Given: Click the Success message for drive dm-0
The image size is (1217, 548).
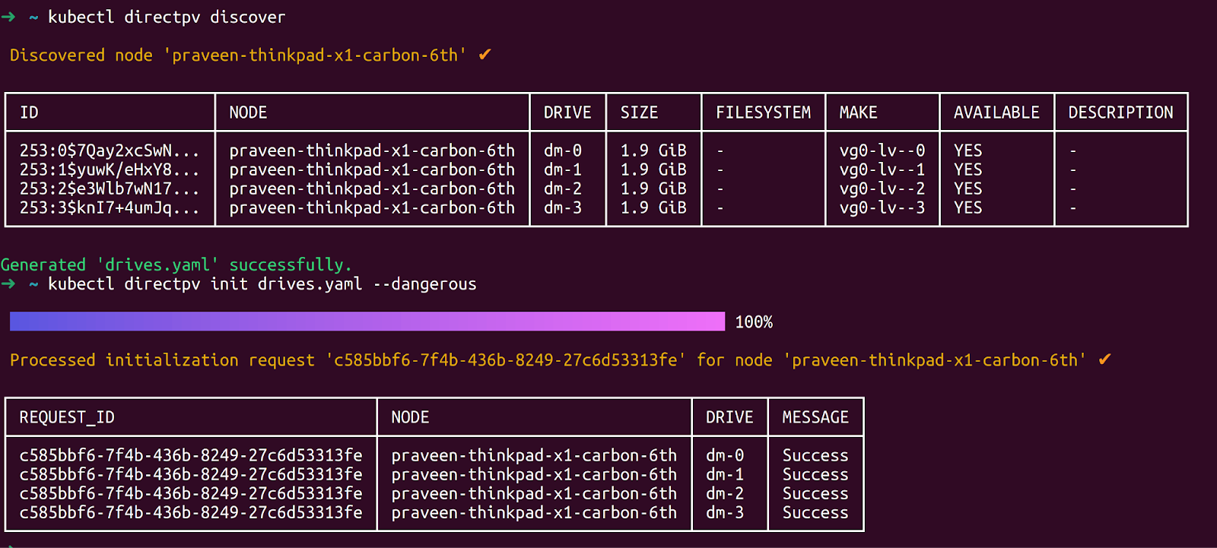Looking at the screenshot, I should 815,455.
